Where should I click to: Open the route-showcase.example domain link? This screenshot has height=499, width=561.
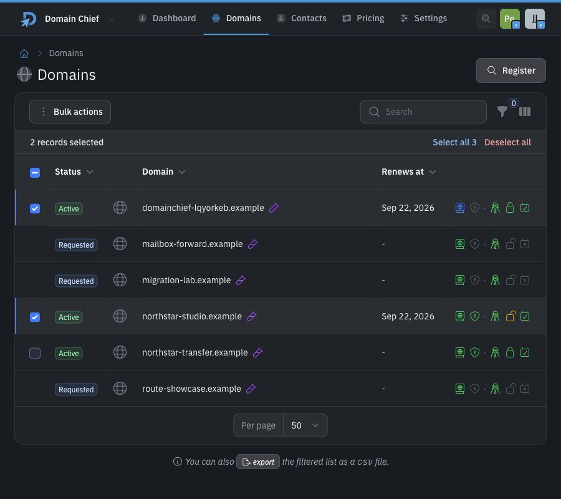pyautogui.click(x=191, y=389)
